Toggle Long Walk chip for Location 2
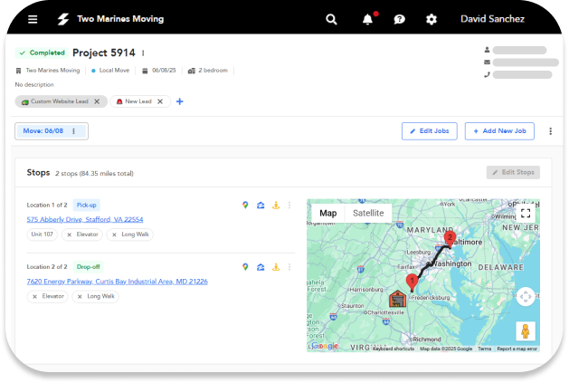Screen dimensions: 569x383 pos(96,296)
